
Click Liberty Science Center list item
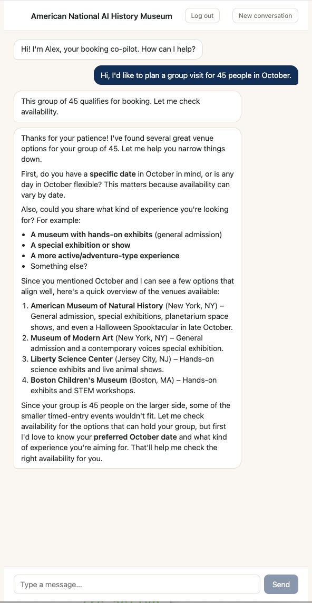(x=122, y=364)
